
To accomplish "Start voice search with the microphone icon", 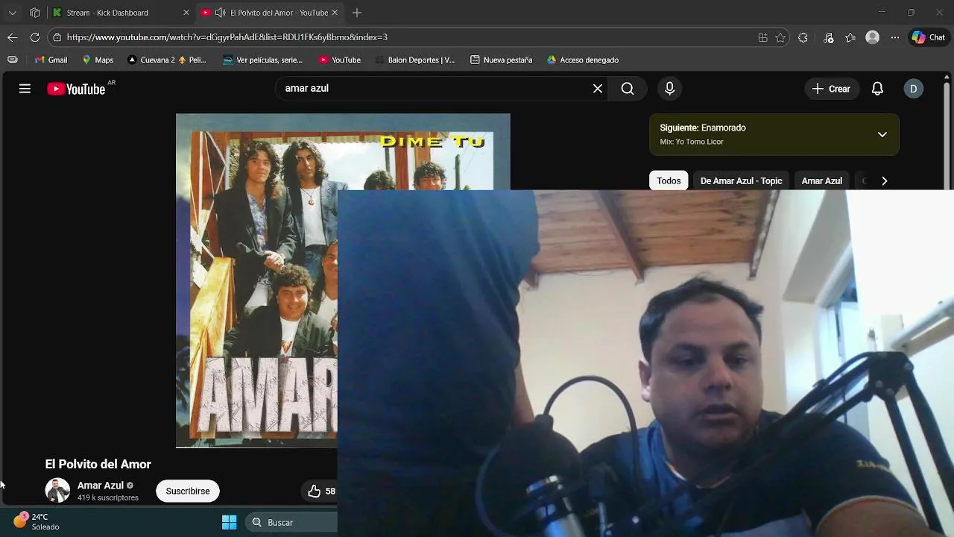I will coord(669,89).
